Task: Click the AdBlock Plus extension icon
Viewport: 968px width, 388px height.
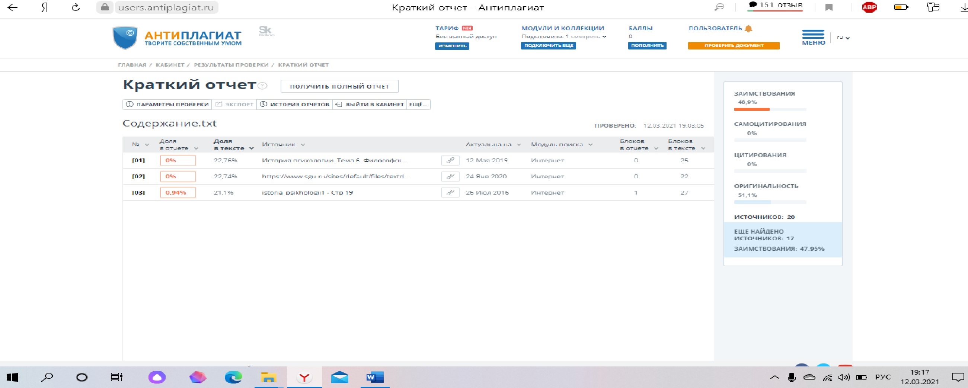Action: (869, 7)
